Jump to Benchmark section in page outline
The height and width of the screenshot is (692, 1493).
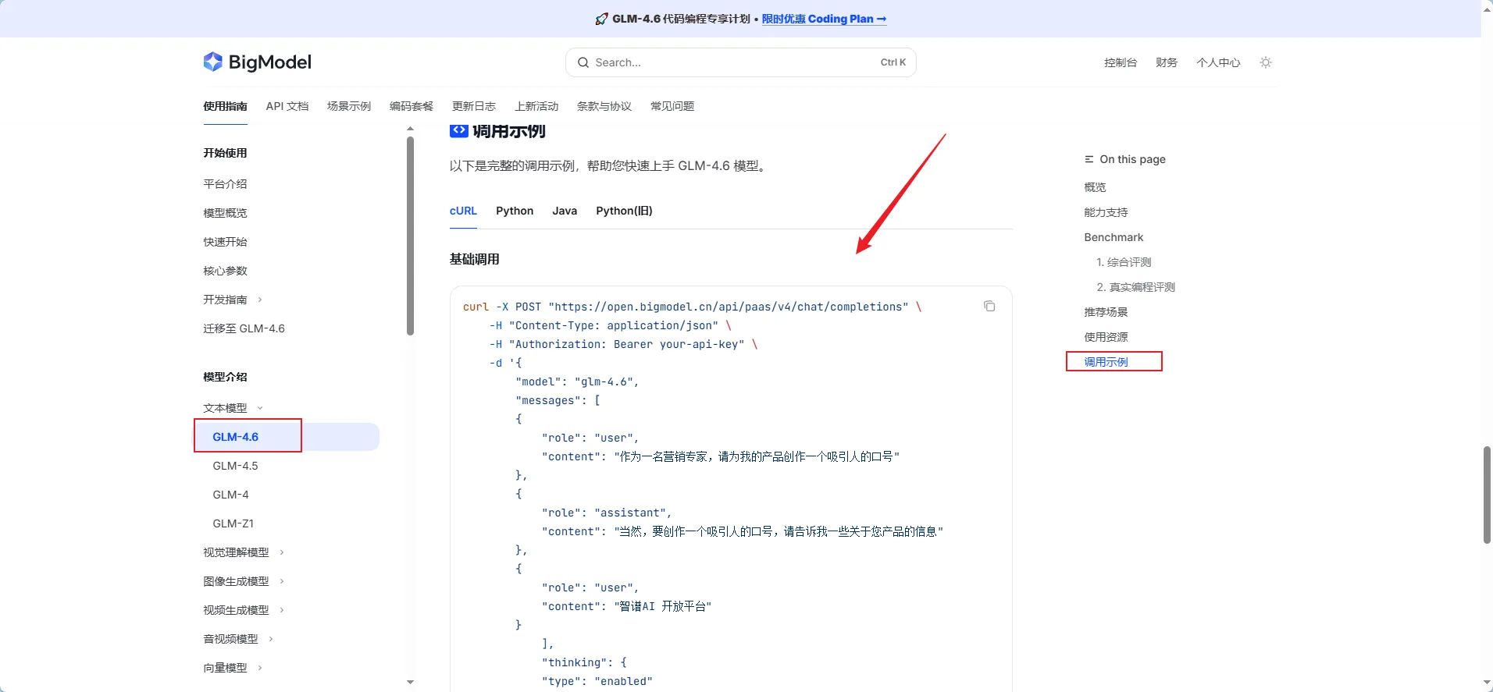(x=1114, y=237)
